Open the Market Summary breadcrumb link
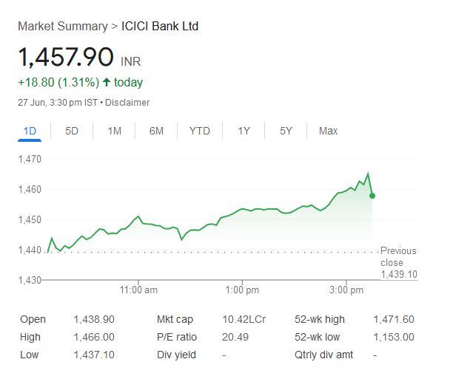Viewport: 453px width, 376px height. tap(62, 27)
